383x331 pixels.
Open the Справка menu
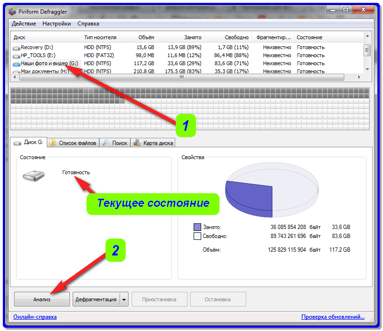click(88, 24)
